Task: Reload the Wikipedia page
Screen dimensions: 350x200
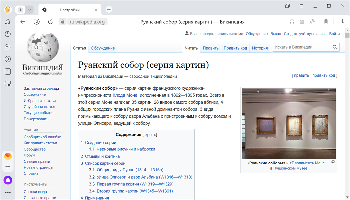Action: tap(50, 22)
